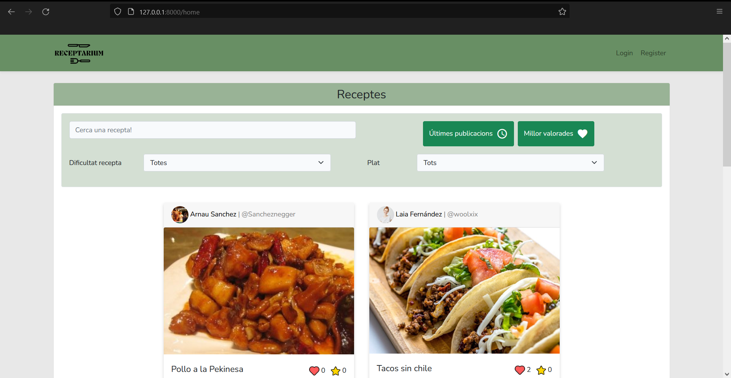Click the browser forward arrow
The height and width of the screenshot is (378, 731).
tap(29, 12)
